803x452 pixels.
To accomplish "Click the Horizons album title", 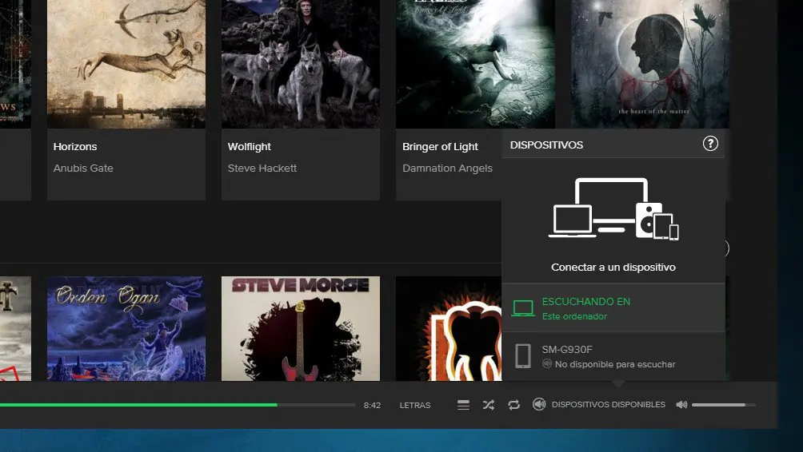I will pos(75,147).
